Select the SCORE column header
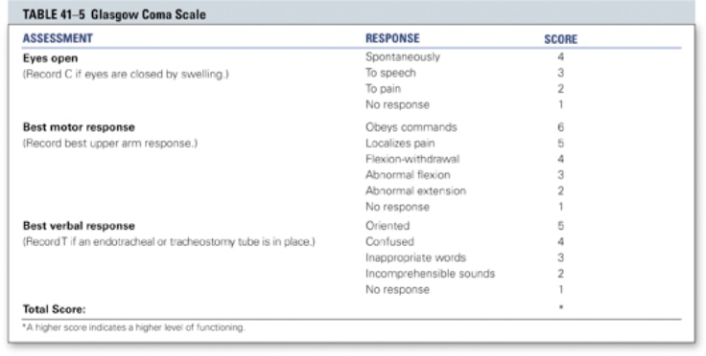Image resolution: width=706 pixels, height=356 pixels. pyautogui.click(x=560, y=39)
